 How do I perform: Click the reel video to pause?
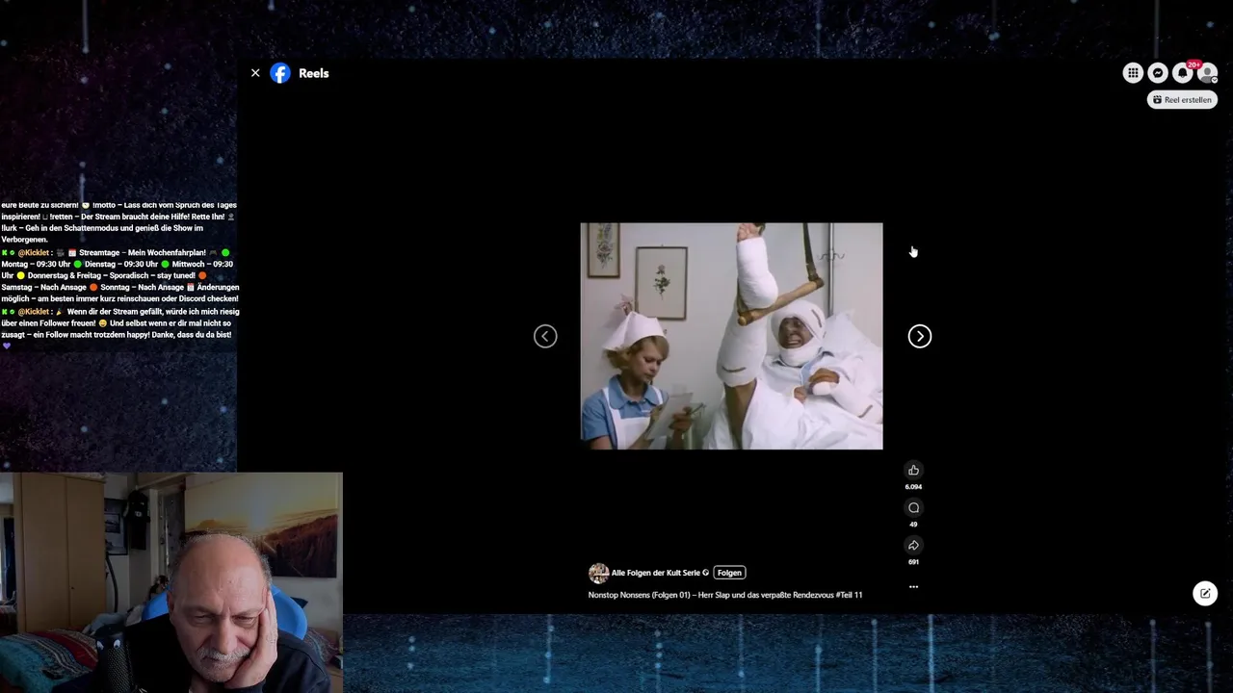point(731,336)
